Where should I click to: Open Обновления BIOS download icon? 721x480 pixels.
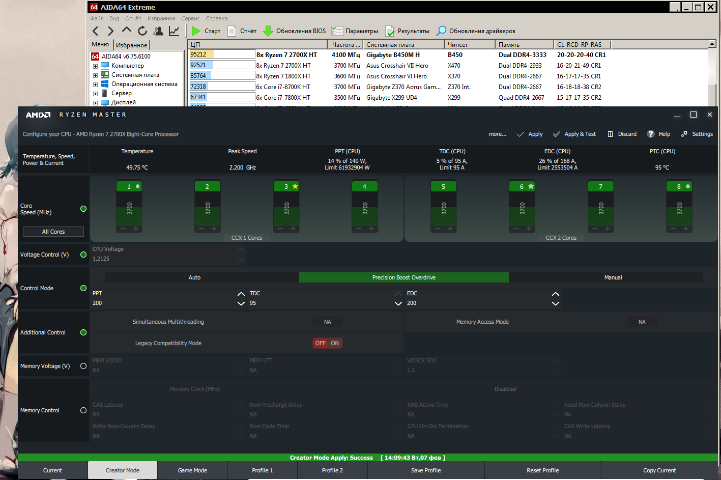[268, 31]
